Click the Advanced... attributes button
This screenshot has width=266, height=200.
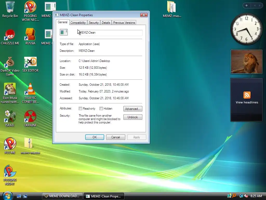pos(133,109)
